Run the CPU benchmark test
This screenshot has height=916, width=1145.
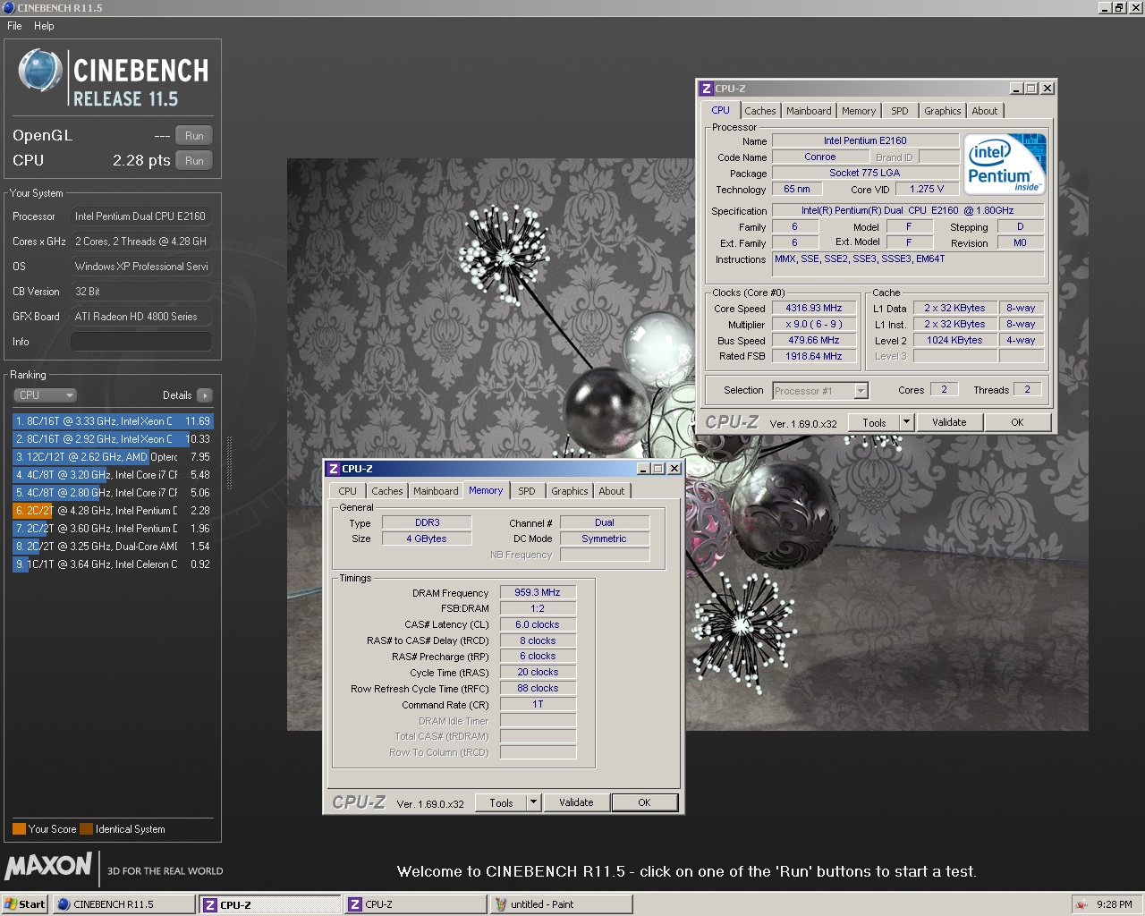coord(194,161)
